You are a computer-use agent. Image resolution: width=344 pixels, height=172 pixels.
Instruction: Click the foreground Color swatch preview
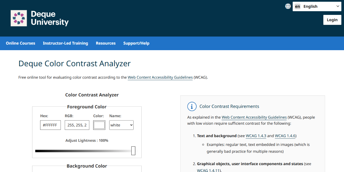pyautogui.click(x=99, y=125)
